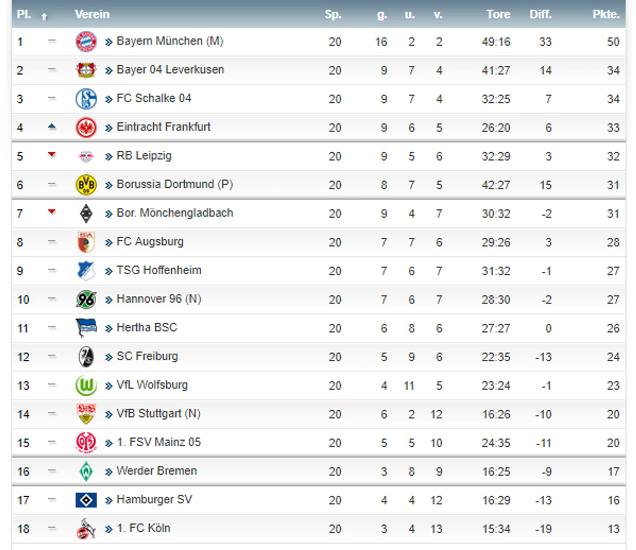Click the Verein column header

(92, 14)
